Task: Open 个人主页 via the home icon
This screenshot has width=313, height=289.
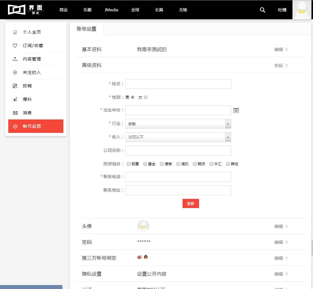Action: click(x=15, y=32)
